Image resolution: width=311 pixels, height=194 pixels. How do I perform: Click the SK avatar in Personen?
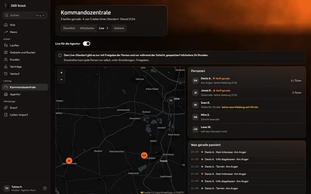(196, 105)
